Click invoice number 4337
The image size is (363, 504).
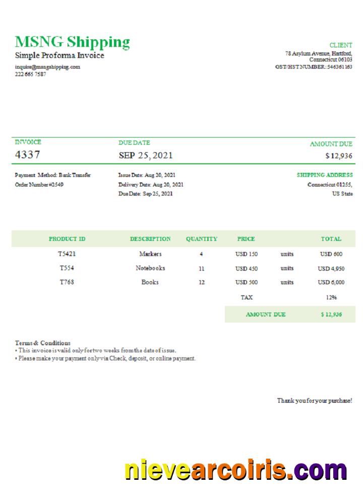click(28, 155)
